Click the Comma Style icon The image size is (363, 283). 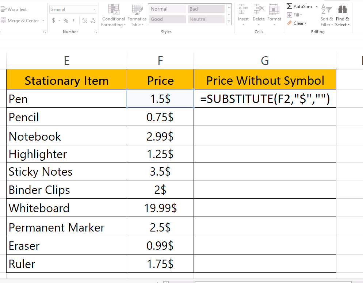(74, 20)
